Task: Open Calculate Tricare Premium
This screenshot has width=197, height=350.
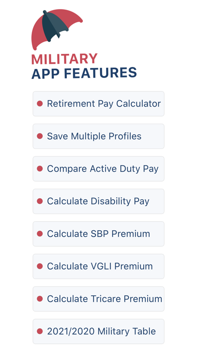Action: (x=98, y=299)
